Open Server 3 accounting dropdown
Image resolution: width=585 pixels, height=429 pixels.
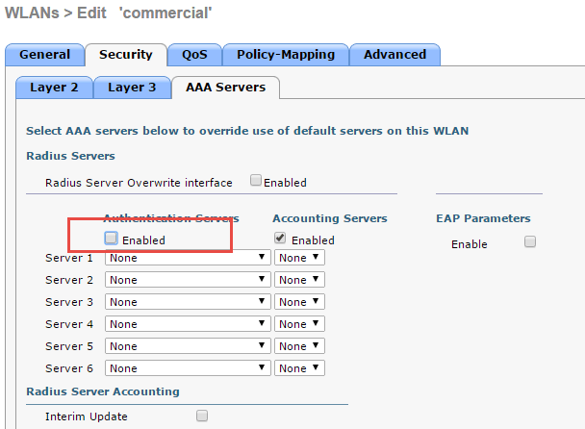pos(299,301)
